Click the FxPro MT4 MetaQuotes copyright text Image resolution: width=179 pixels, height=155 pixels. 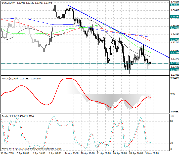click(32, 149)
